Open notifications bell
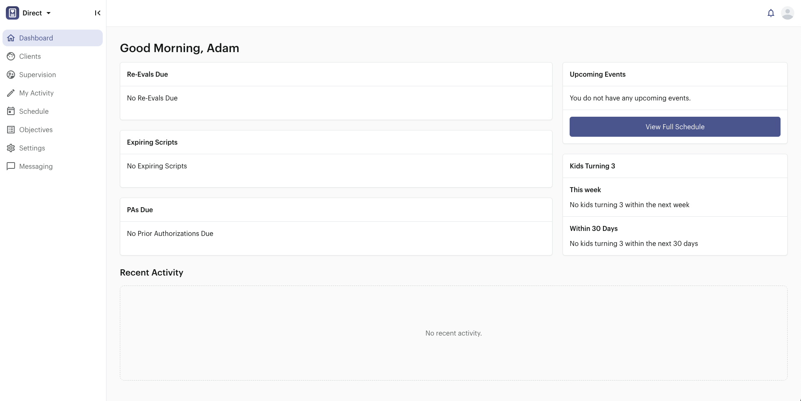 tap(771, 13)
